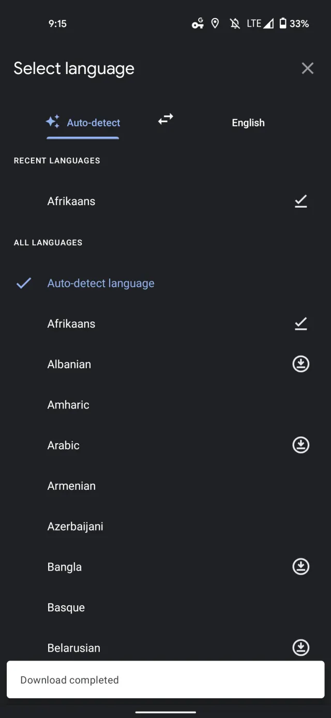Select Auto-detect language option
The image size is (331, 718).
click(101, 283)
